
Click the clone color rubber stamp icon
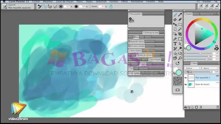[216, 48]
